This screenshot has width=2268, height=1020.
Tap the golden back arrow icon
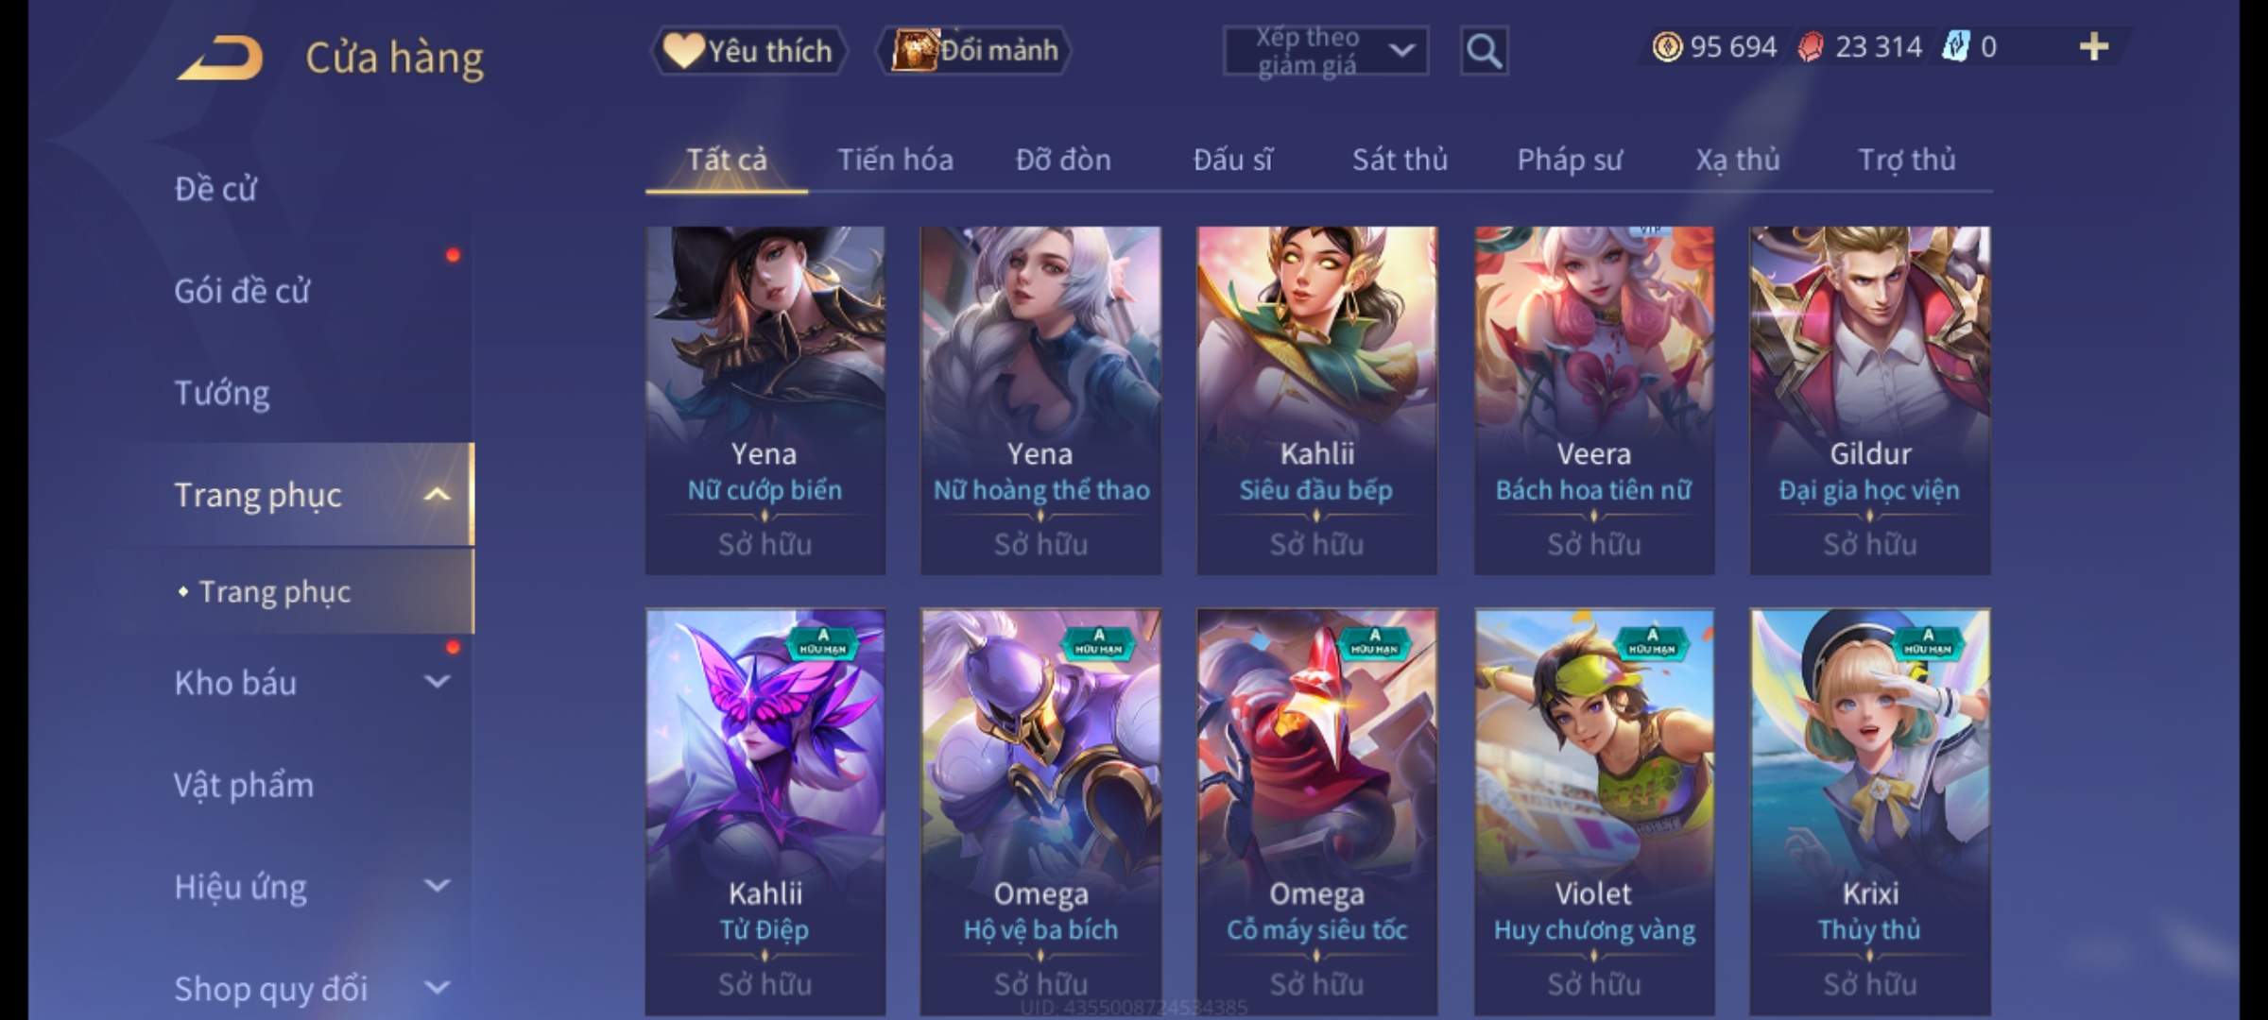point(219,57)
